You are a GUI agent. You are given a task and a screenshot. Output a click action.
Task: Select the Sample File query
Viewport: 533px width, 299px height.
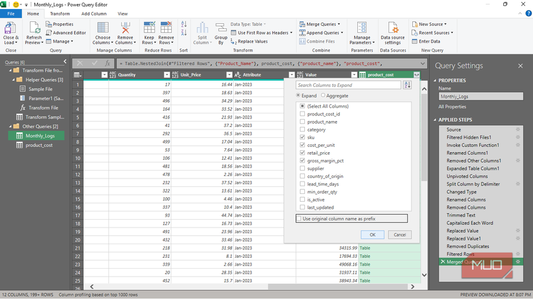41,89
